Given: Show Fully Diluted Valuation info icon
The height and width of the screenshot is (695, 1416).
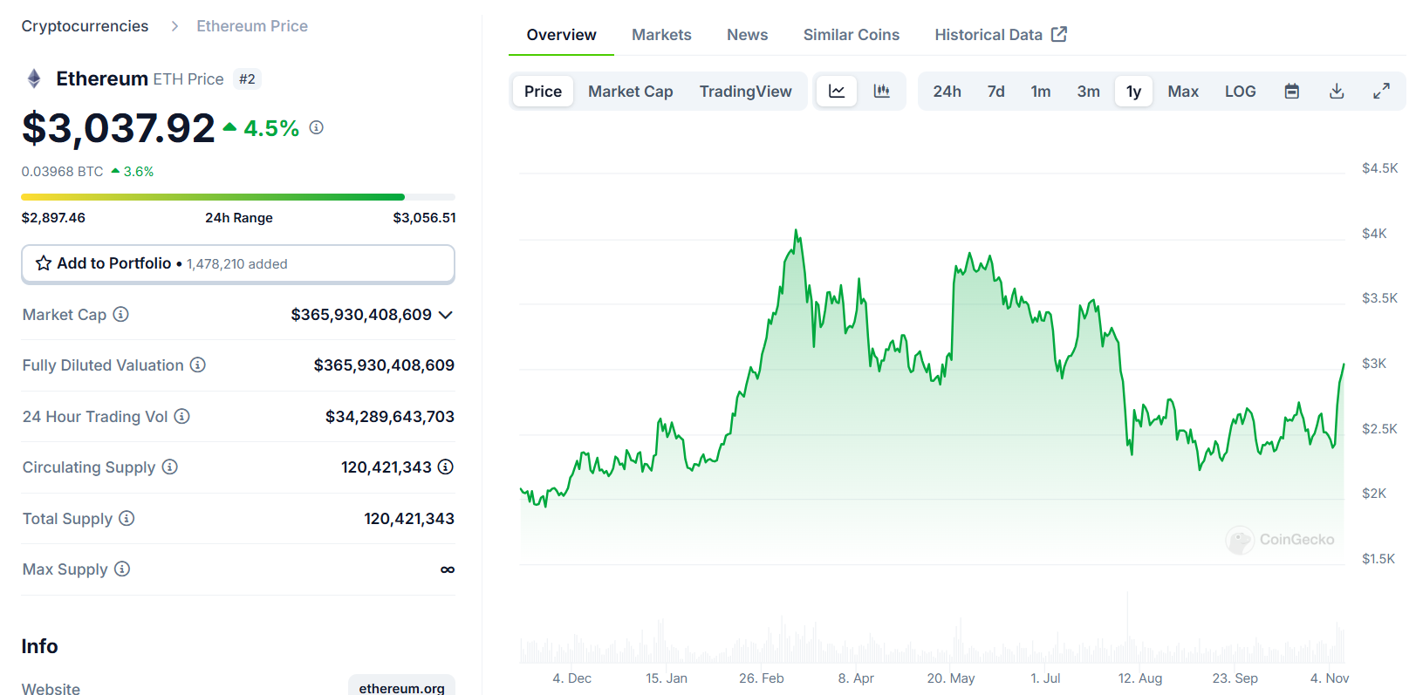Looking at the screenshot, I should coord(198,365).
